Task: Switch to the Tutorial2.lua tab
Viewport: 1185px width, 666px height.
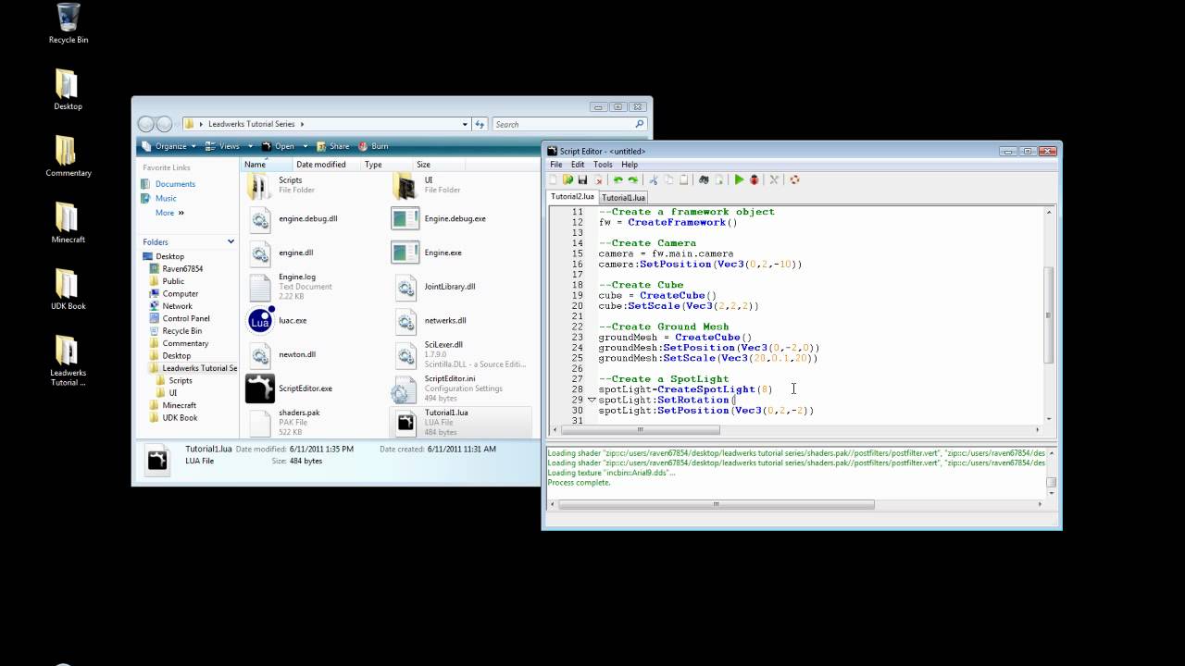Action: point(572,197)
